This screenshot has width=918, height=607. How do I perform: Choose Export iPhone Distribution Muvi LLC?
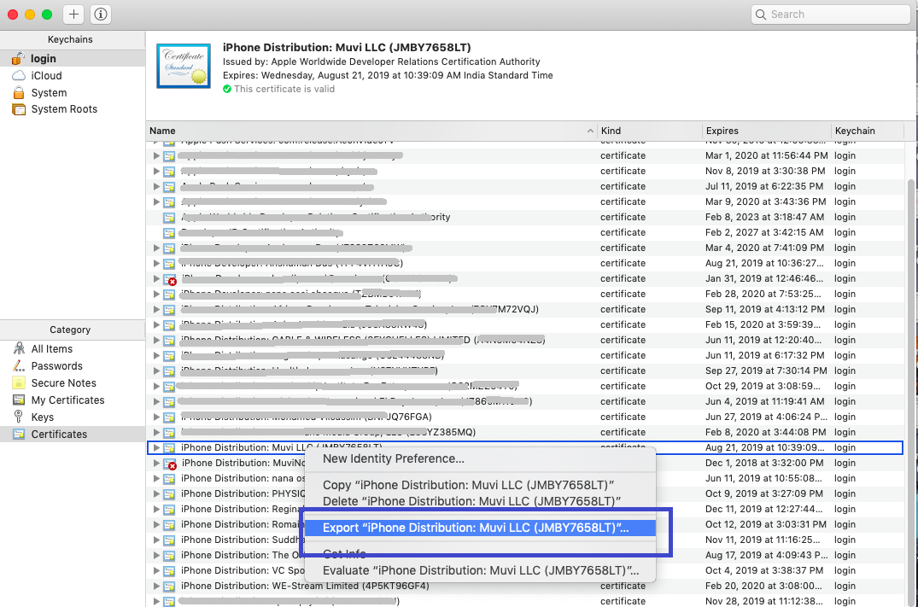click(480, 528)
